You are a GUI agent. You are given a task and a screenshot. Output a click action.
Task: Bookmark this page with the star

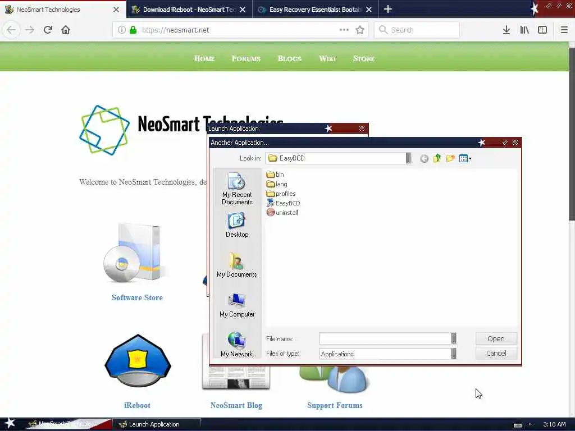[360, 30]
